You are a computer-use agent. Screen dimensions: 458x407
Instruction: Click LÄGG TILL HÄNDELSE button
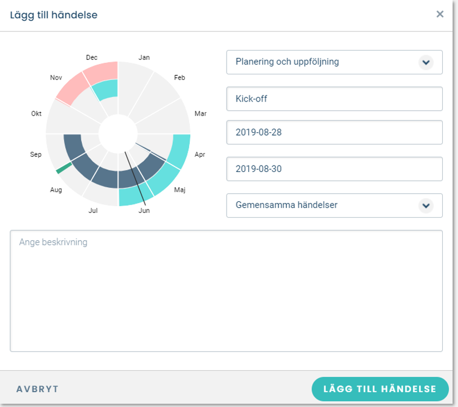click(380, 389)
